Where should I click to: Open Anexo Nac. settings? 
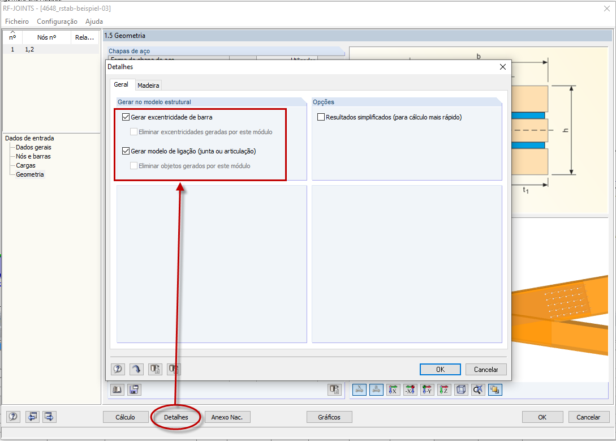click(x=227, y=417)
